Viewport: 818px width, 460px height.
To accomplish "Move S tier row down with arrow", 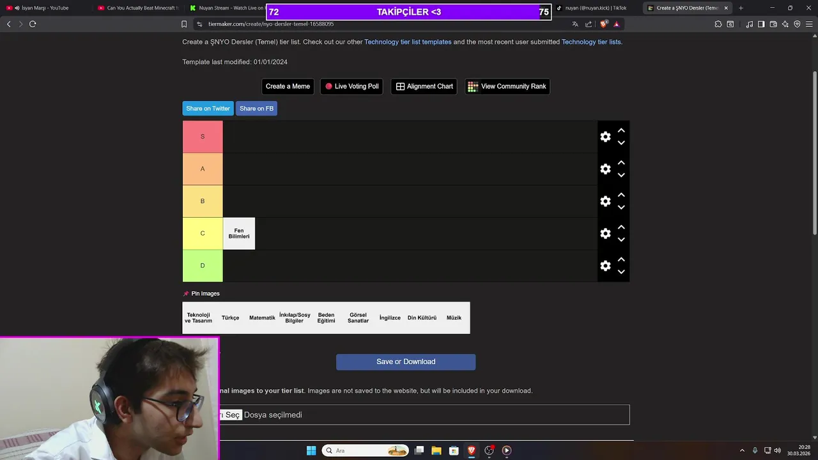I will click(621, 143).
